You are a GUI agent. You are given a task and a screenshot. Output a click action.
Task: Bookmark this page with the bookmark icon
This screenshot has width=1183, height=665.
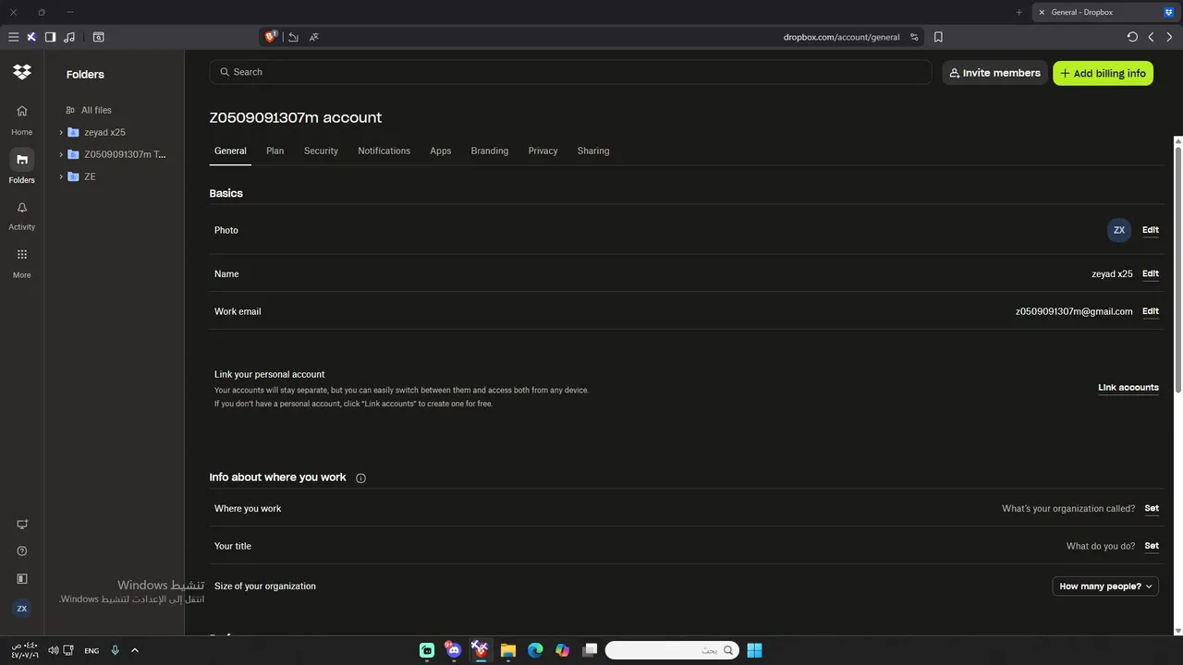[x=938, y=37]
